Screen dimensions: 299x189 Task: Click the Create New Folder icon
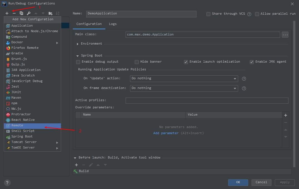click(x=50, y=13)
